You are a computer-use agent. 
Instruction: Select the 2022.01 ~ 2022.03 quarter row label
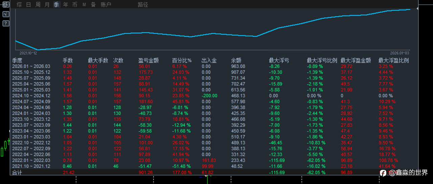pyautogui.click(x=31, y=160)
